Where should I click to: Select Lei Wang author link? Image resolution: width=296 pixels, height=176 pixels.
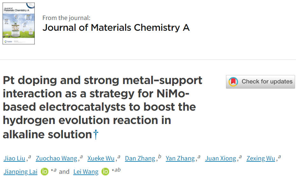click(x=86, y=172)
